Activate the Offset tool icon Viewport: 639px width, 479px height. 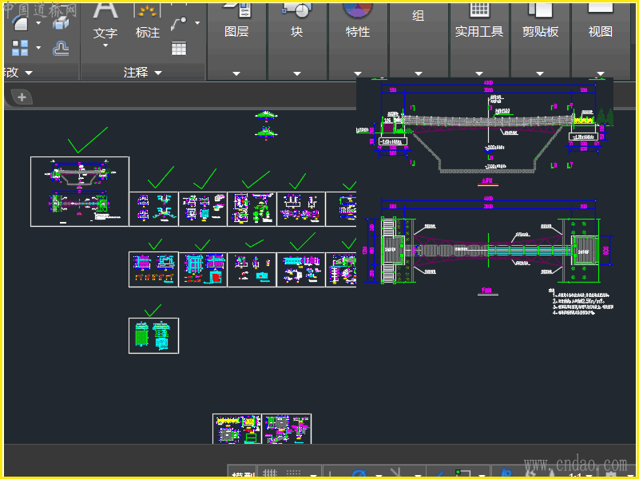[x=61, y=49]
